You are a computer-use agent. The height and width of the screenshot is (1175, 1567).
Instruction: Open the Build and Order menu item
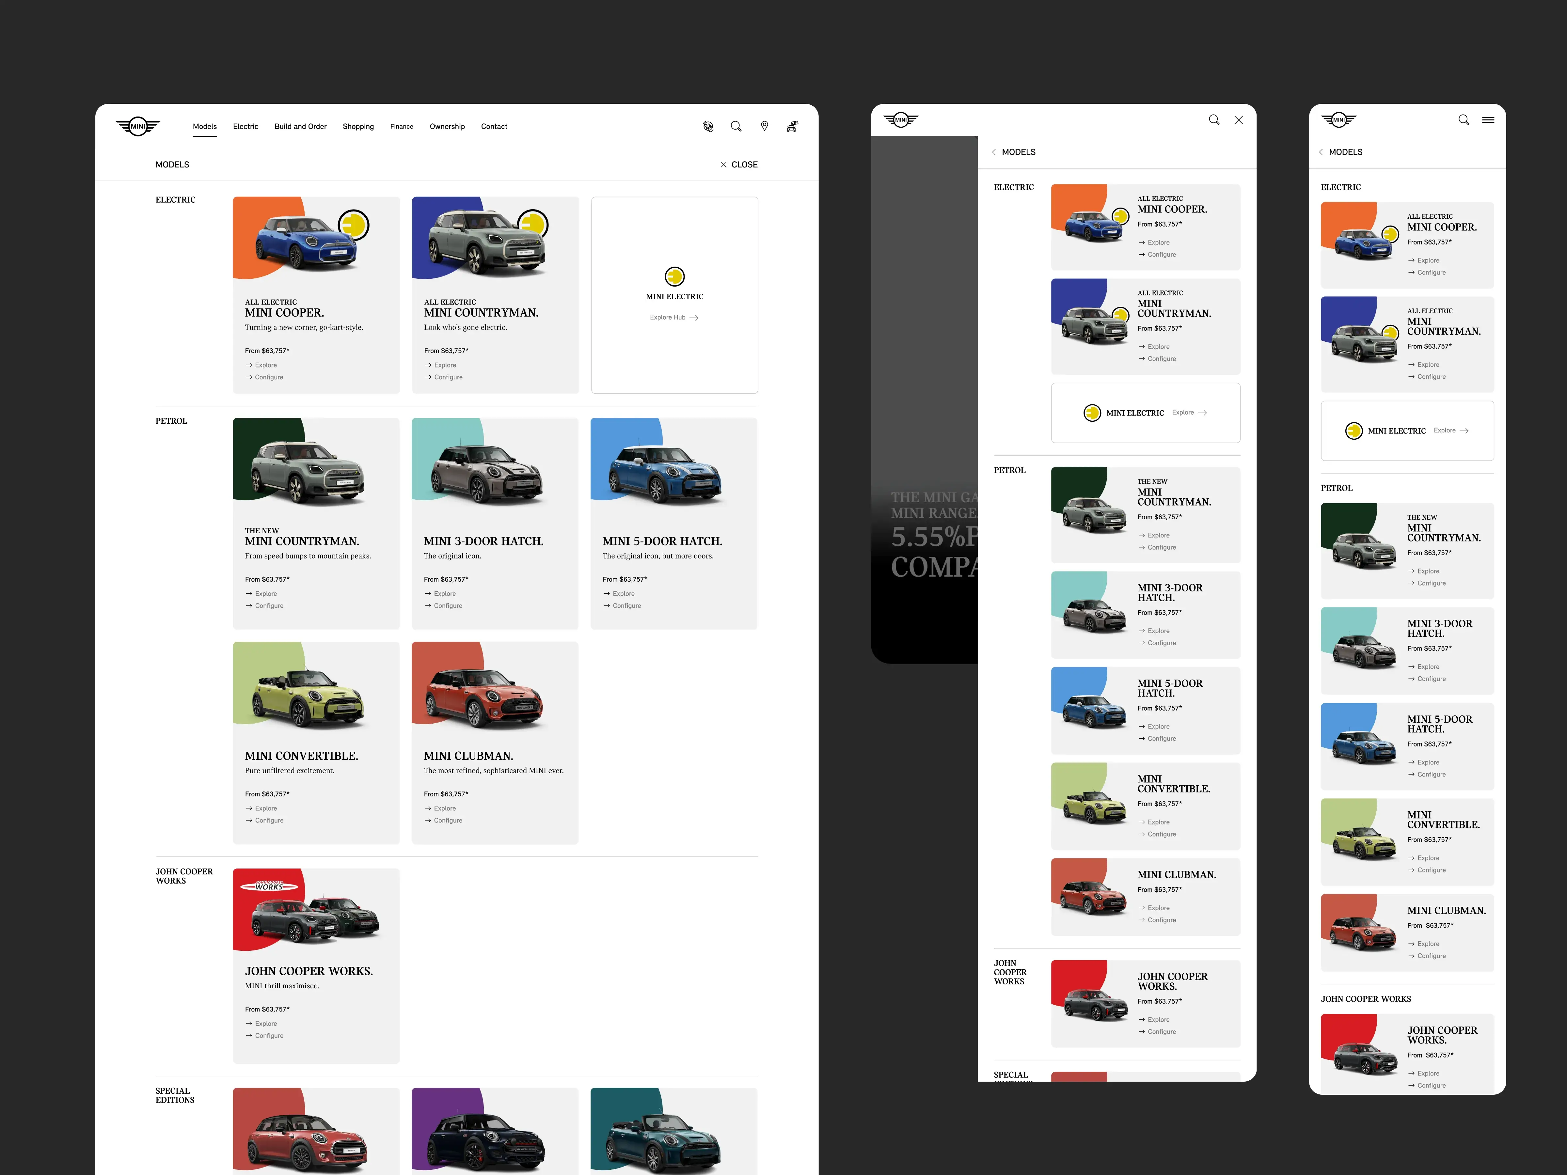click(300, 127)
